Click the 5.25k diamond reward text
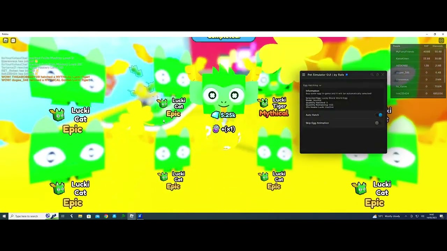 (x=228, y=115)
